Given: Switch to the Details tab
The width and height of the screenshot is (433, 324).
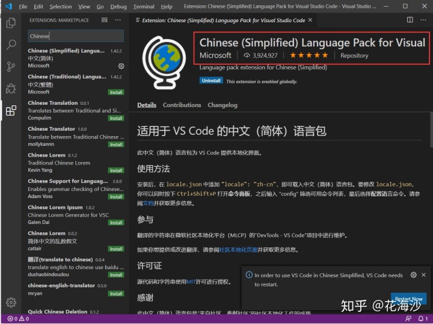Looking at the screenshot, I should (x=147, y=105).
